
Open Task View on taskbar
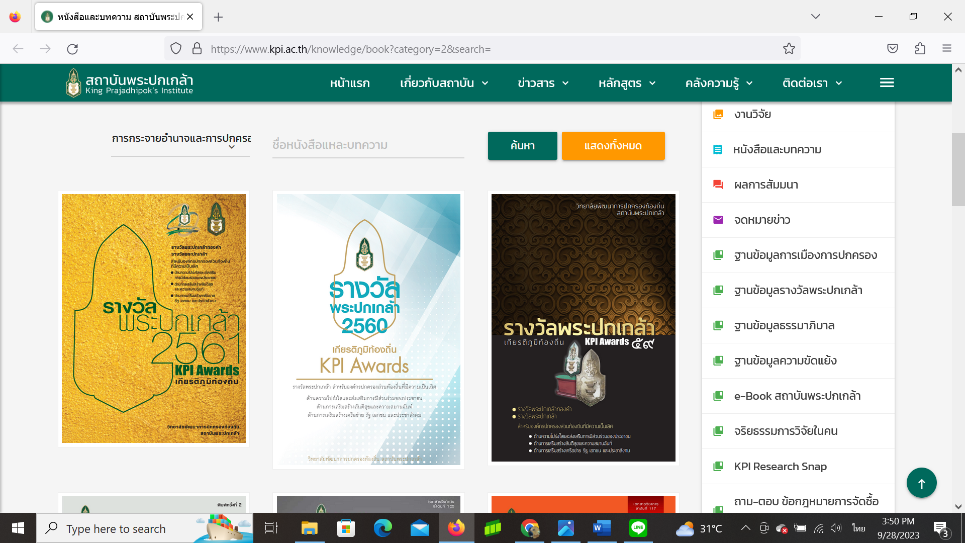pyautogui.click(x=271, y=528)
